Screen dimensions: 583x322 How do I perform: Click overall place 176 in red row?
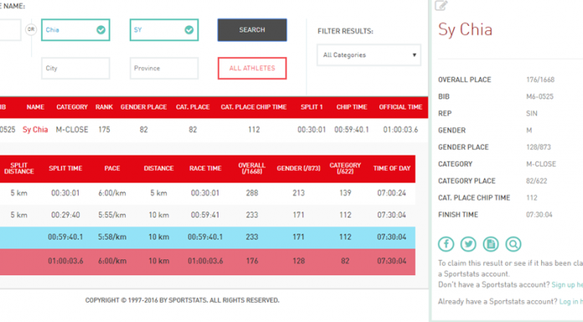click(252, 261)
